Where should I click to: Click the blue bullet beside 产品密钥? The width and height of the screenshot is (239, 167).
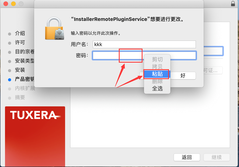pyautogui.click(x=10, y=80)
